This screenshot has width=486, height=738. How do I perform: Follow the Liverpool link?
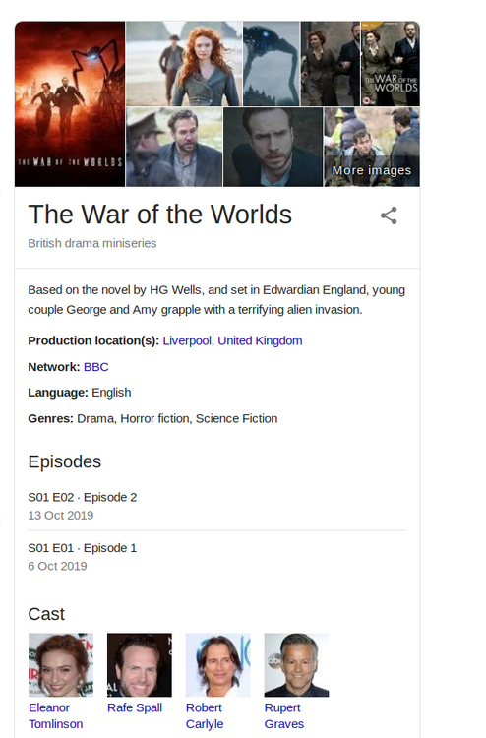click(x=187, y=340)
